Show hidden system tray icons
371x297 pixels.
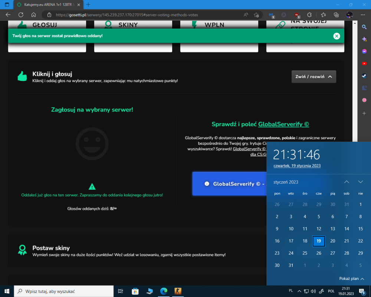tap(299, 291)
